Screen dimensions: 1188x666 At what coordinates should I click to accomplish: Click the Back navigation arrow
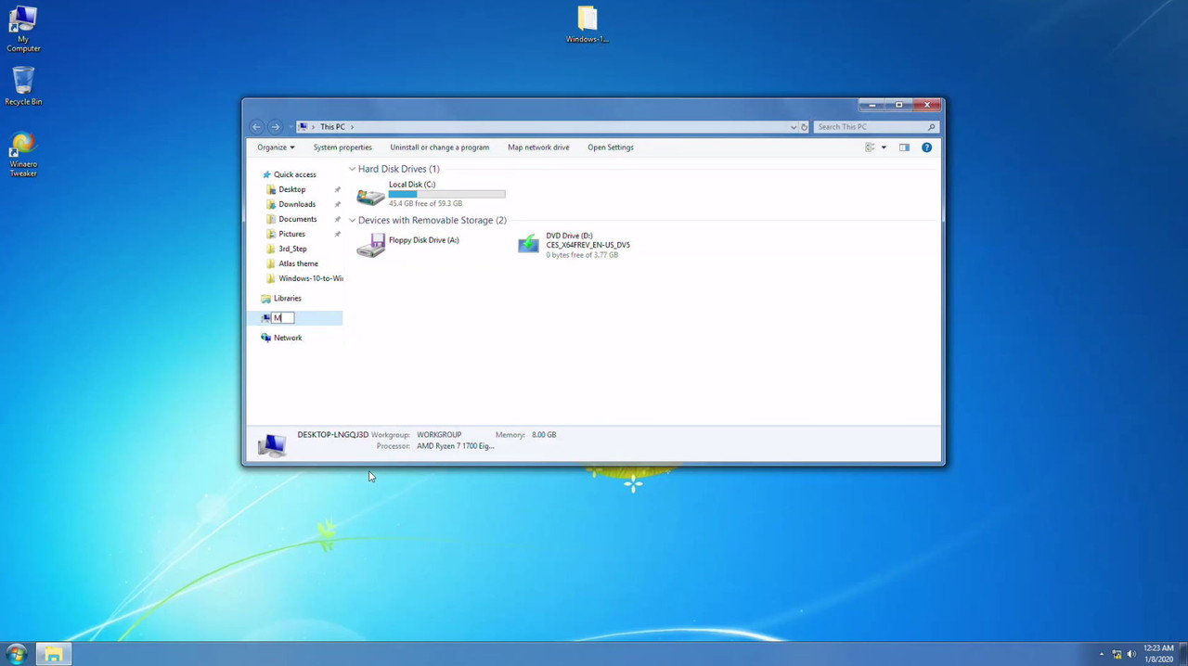[257, 127]
